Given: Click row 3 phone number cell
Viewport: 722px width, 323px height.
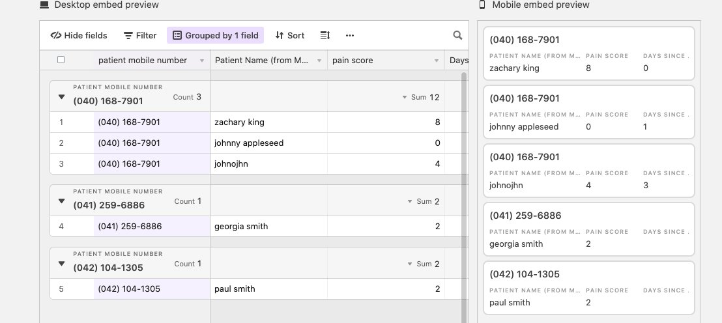Looking at the screenshot, I should [x=152, y=164].
